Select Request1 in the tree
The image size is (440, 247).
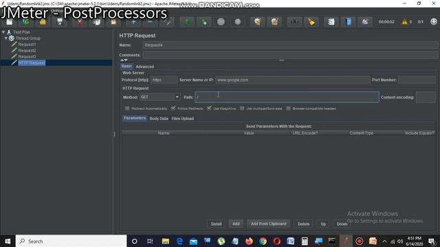(x=27, y=44)
